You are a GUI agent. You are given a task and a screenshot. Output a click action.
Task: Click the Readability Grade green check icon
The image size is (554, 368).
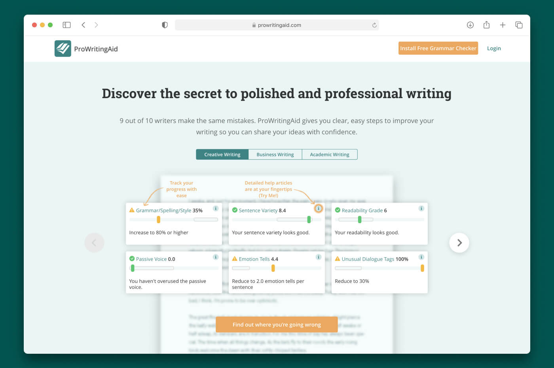point(338,210)
